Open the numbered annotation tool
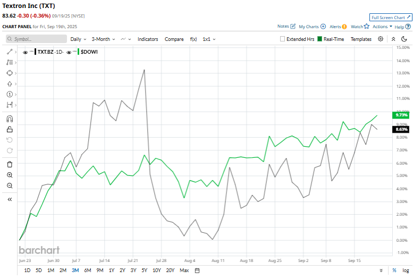413x279 pixels. click(x=10, y=94)
